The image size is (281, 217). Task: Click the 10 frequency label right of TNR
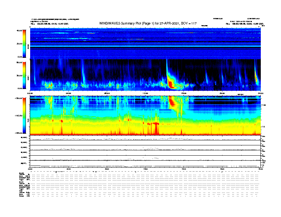coord(264,127)
